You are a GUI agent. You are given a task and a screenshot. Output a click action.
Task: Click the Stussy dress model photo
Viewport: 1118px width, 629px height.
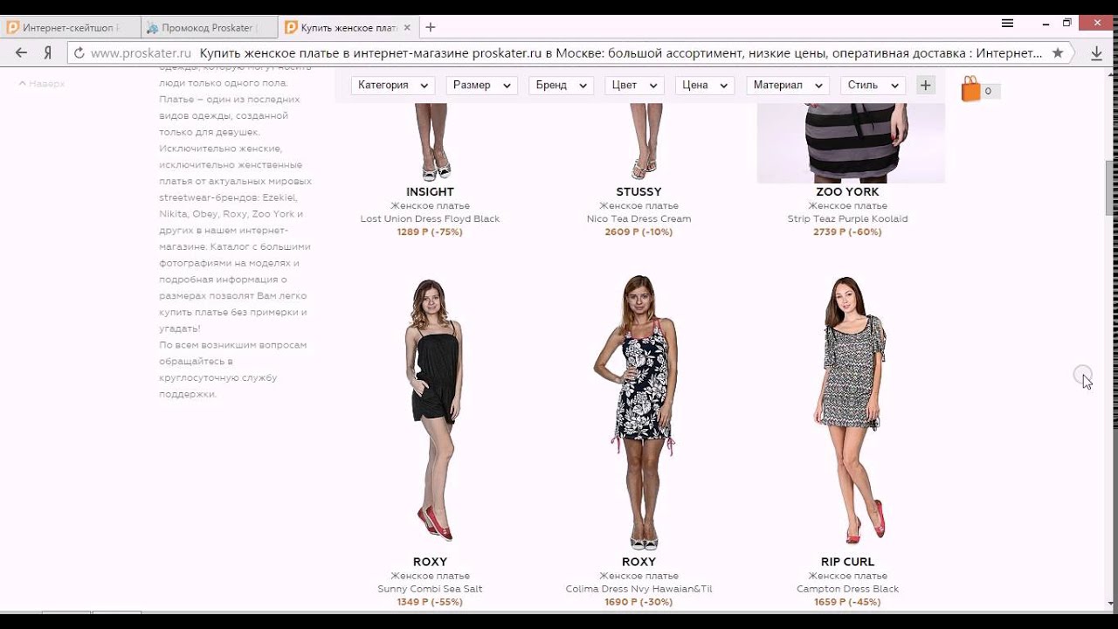click(x=645, y=140)
